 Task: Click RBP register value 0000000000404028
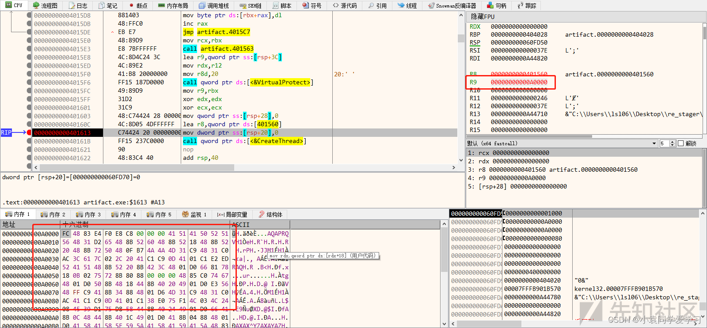[x=519, y=34]
